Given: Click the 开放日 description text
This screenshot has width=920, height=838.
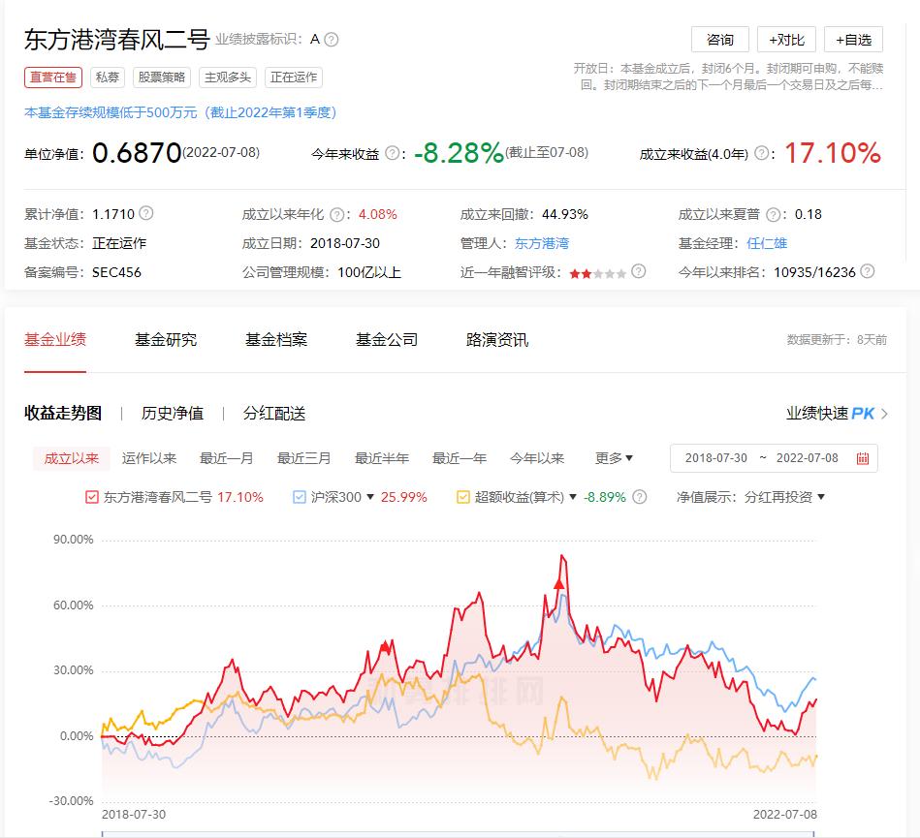Looking at the screenshot, I should pyautogui.click(x=728, y=77).
